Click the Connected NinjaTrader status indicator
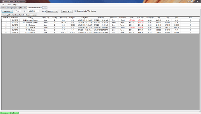Viewport: 201px width, 114px height. pos(10,113)
